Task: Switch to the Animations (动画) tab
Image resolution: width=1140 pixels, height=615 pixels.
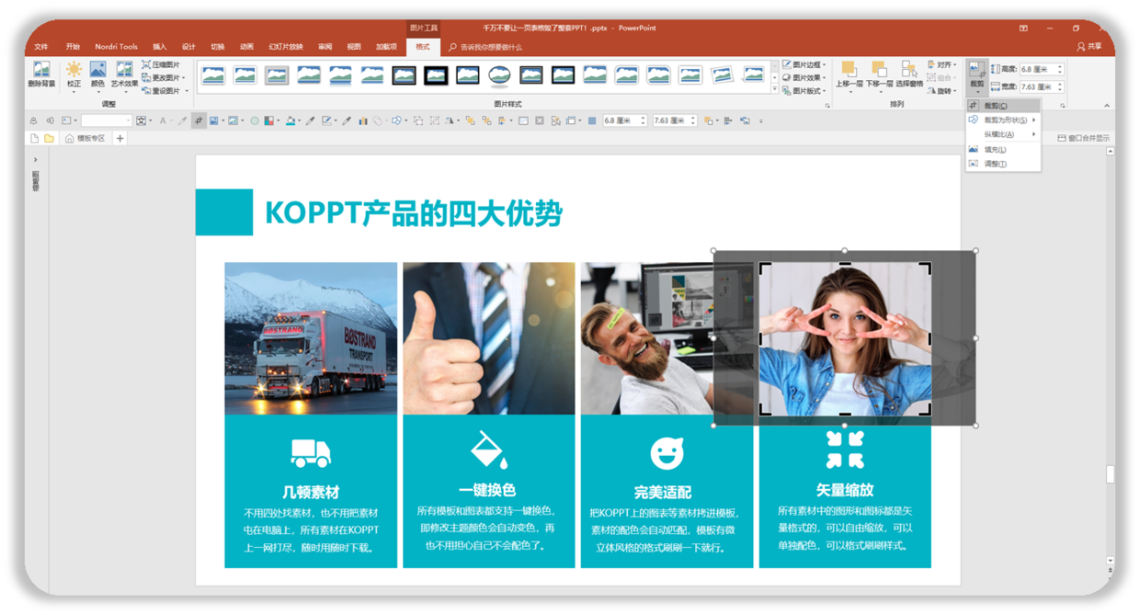Action: point(246,47)
